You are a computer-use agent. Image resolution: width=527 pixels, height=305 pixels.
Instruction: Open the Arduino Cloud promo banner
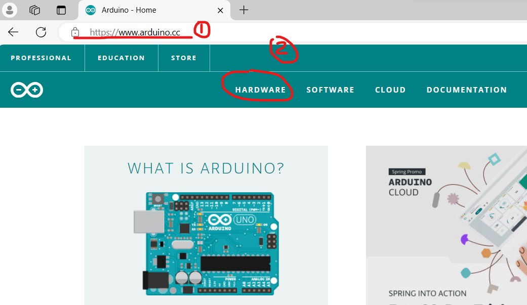(x=447, y=225)
